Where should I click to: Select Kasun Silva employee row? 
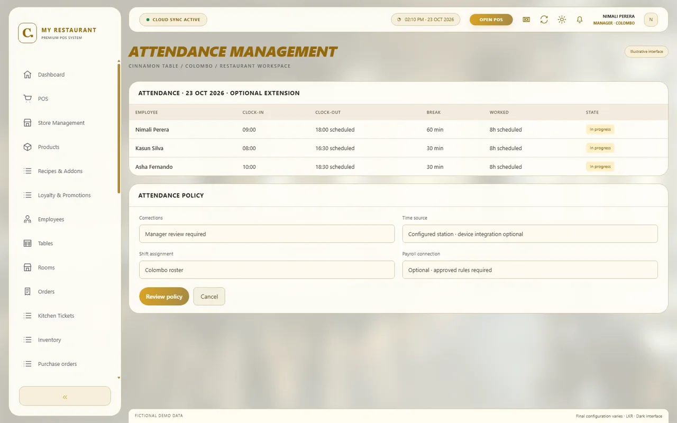(x=398, y=148)
